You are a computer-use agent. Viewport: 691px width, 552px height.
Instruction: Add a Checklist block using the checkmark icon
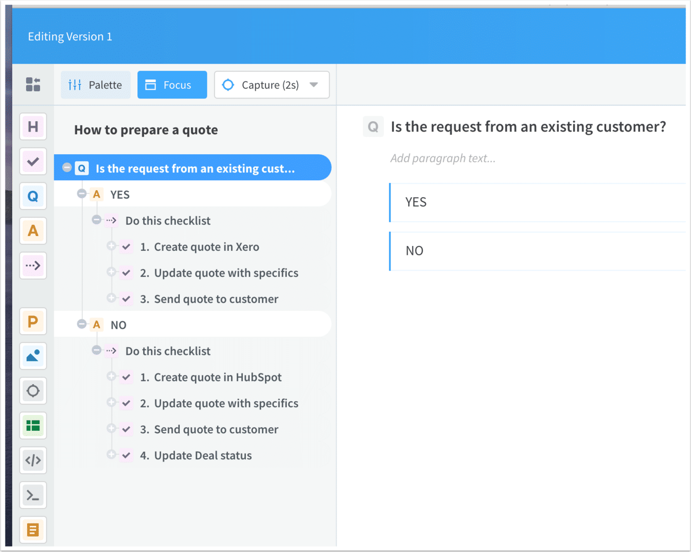(33, 161)
